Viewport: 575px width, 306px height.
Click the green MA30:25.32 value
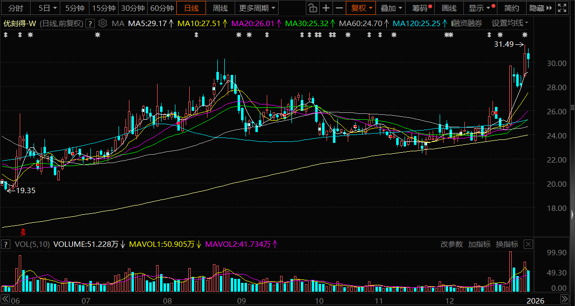tap(307, 23)
